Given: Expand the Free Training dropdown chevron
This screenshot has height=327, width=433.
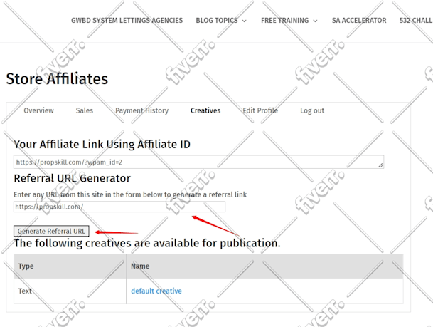Looking at the screenshot, I should [315, 21].
